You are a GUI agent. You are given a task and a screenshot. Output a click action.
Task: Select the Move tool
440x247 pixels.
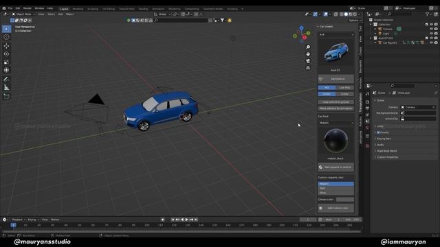tap(6, 46)
